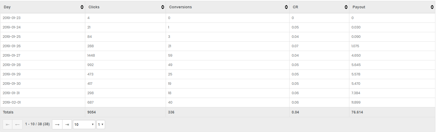
Task: Go to next page arrow
Action: [57, 124]
